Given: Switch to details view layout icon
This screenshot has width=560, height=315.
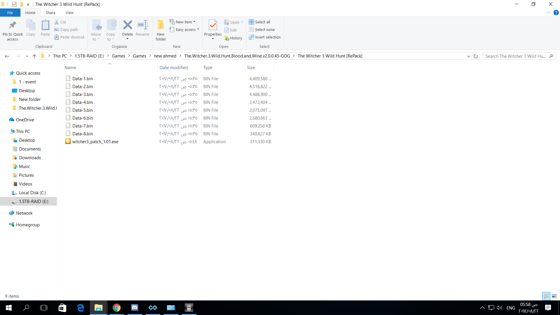Looking at the screenshot, I should pos(546,296).
